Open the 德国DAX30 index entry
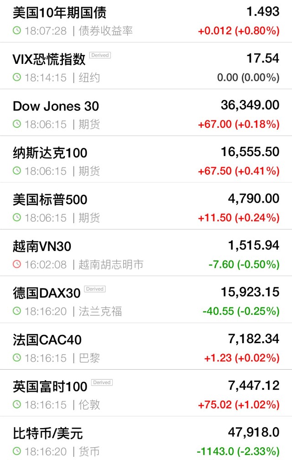Screen dimensions: 292x460 (x=146, y=299)
